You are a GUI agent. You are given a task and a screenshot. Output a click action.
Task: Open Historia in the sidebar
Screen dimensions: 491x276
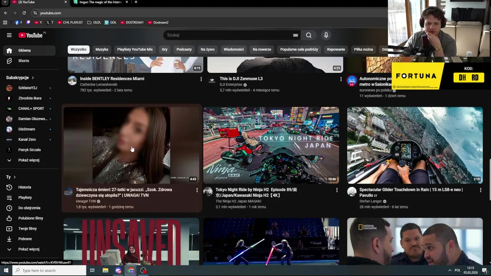coord(29,187)
